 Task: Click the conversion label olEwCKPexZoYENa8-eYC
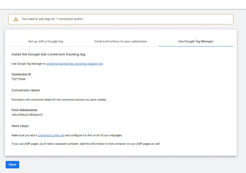click(27, 115)
